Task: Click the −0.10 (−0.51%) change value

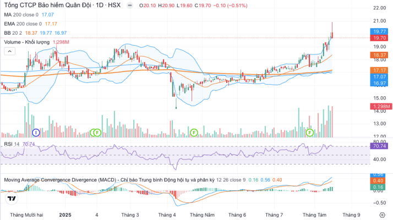Action: coord(230,5)
